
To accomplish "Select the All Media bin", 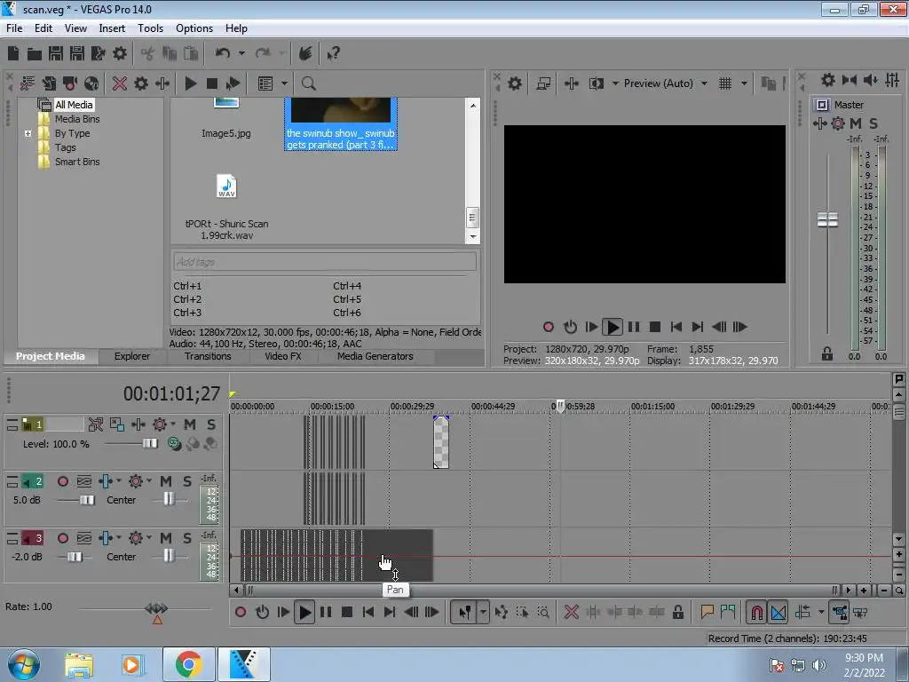I will coord(73,105).
